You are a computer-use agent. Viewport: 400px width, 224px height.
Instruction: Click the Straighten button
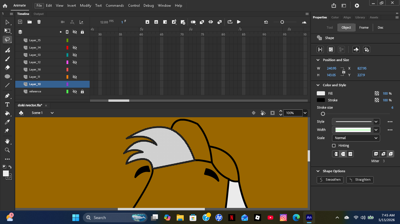[360, 180]
